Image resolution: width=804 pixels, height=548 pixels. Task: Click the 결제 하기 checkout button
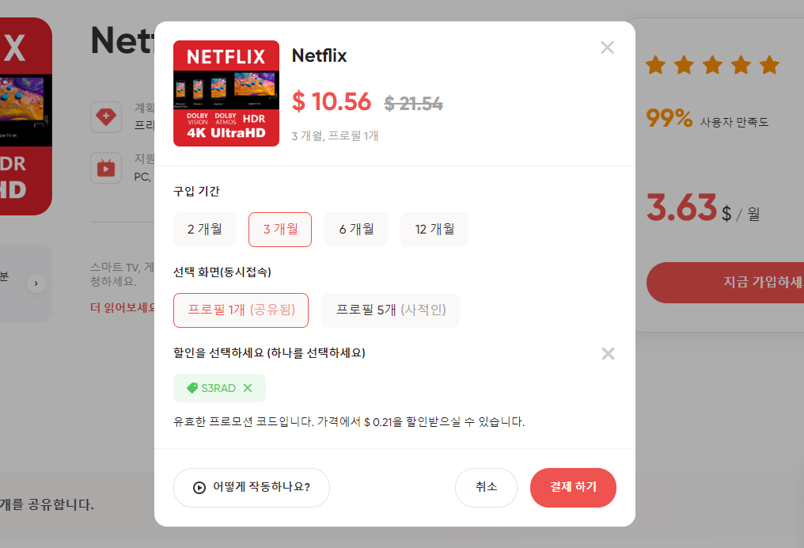point(573,488)
